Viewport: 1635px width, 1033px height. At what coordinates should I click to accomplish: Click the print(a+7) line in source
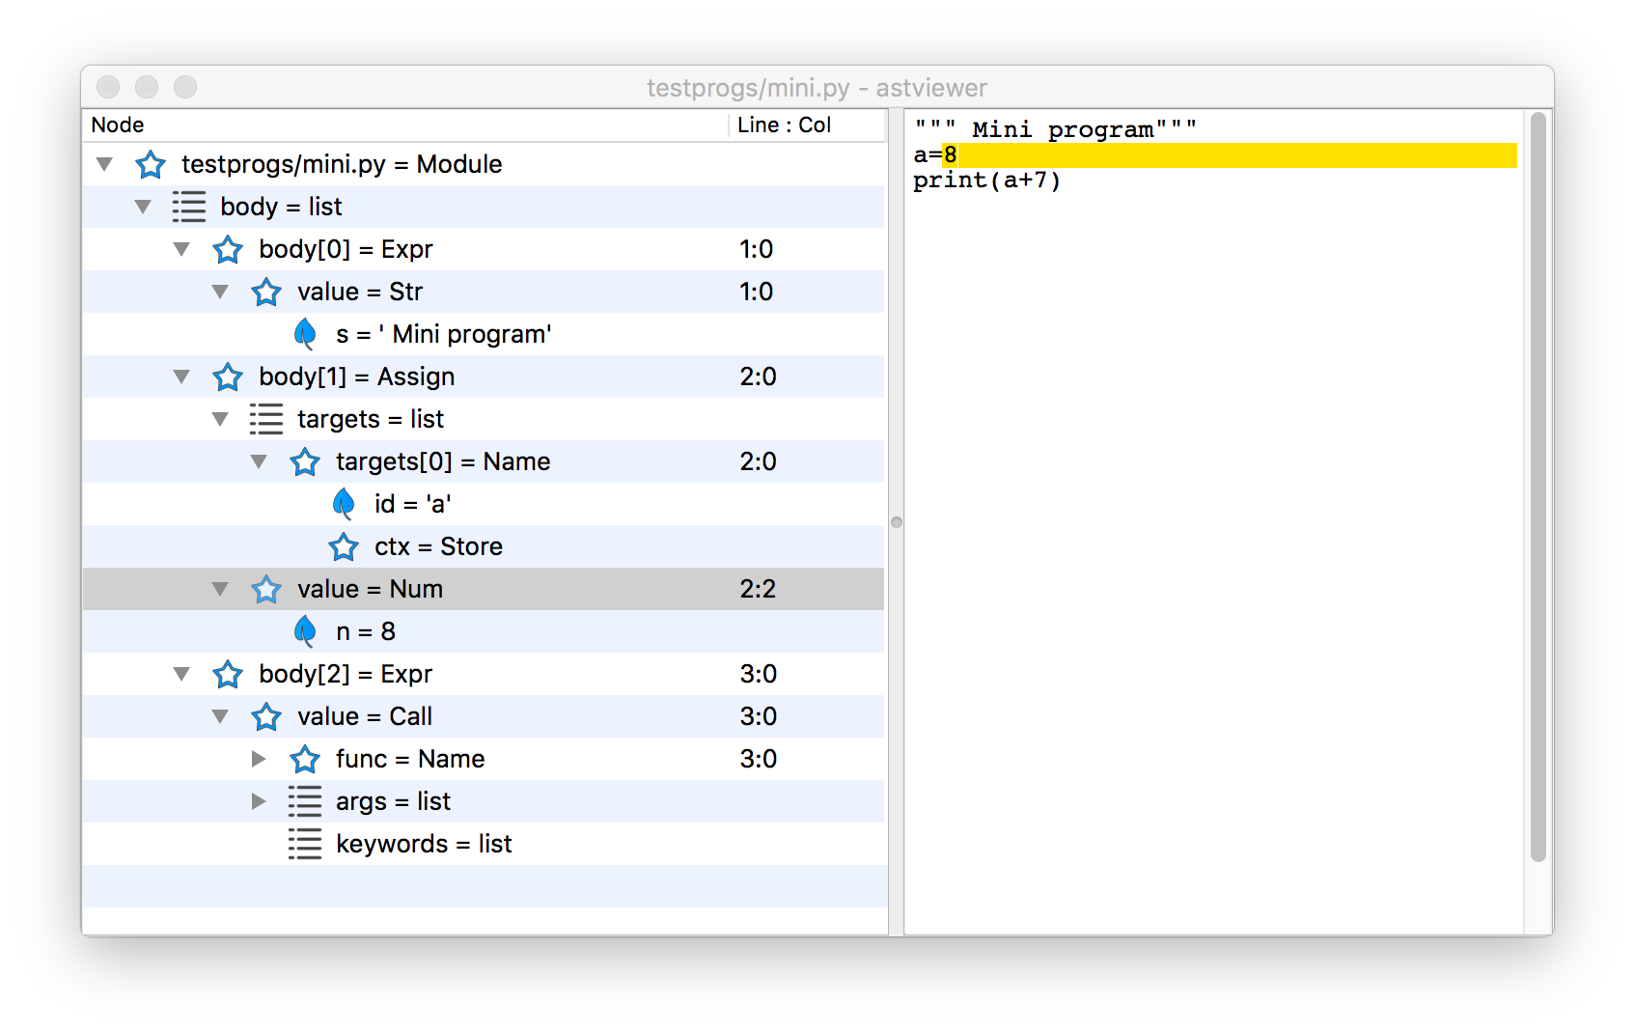[986, 181]
